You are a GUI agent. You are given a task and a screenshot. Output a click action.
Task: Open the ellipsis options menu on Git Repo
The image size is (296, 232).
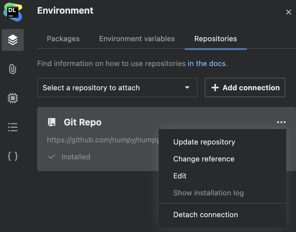click(281, 122)
